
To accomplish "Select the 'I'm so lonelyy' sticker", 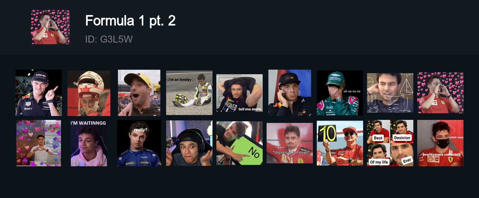I will click(189, 93).
